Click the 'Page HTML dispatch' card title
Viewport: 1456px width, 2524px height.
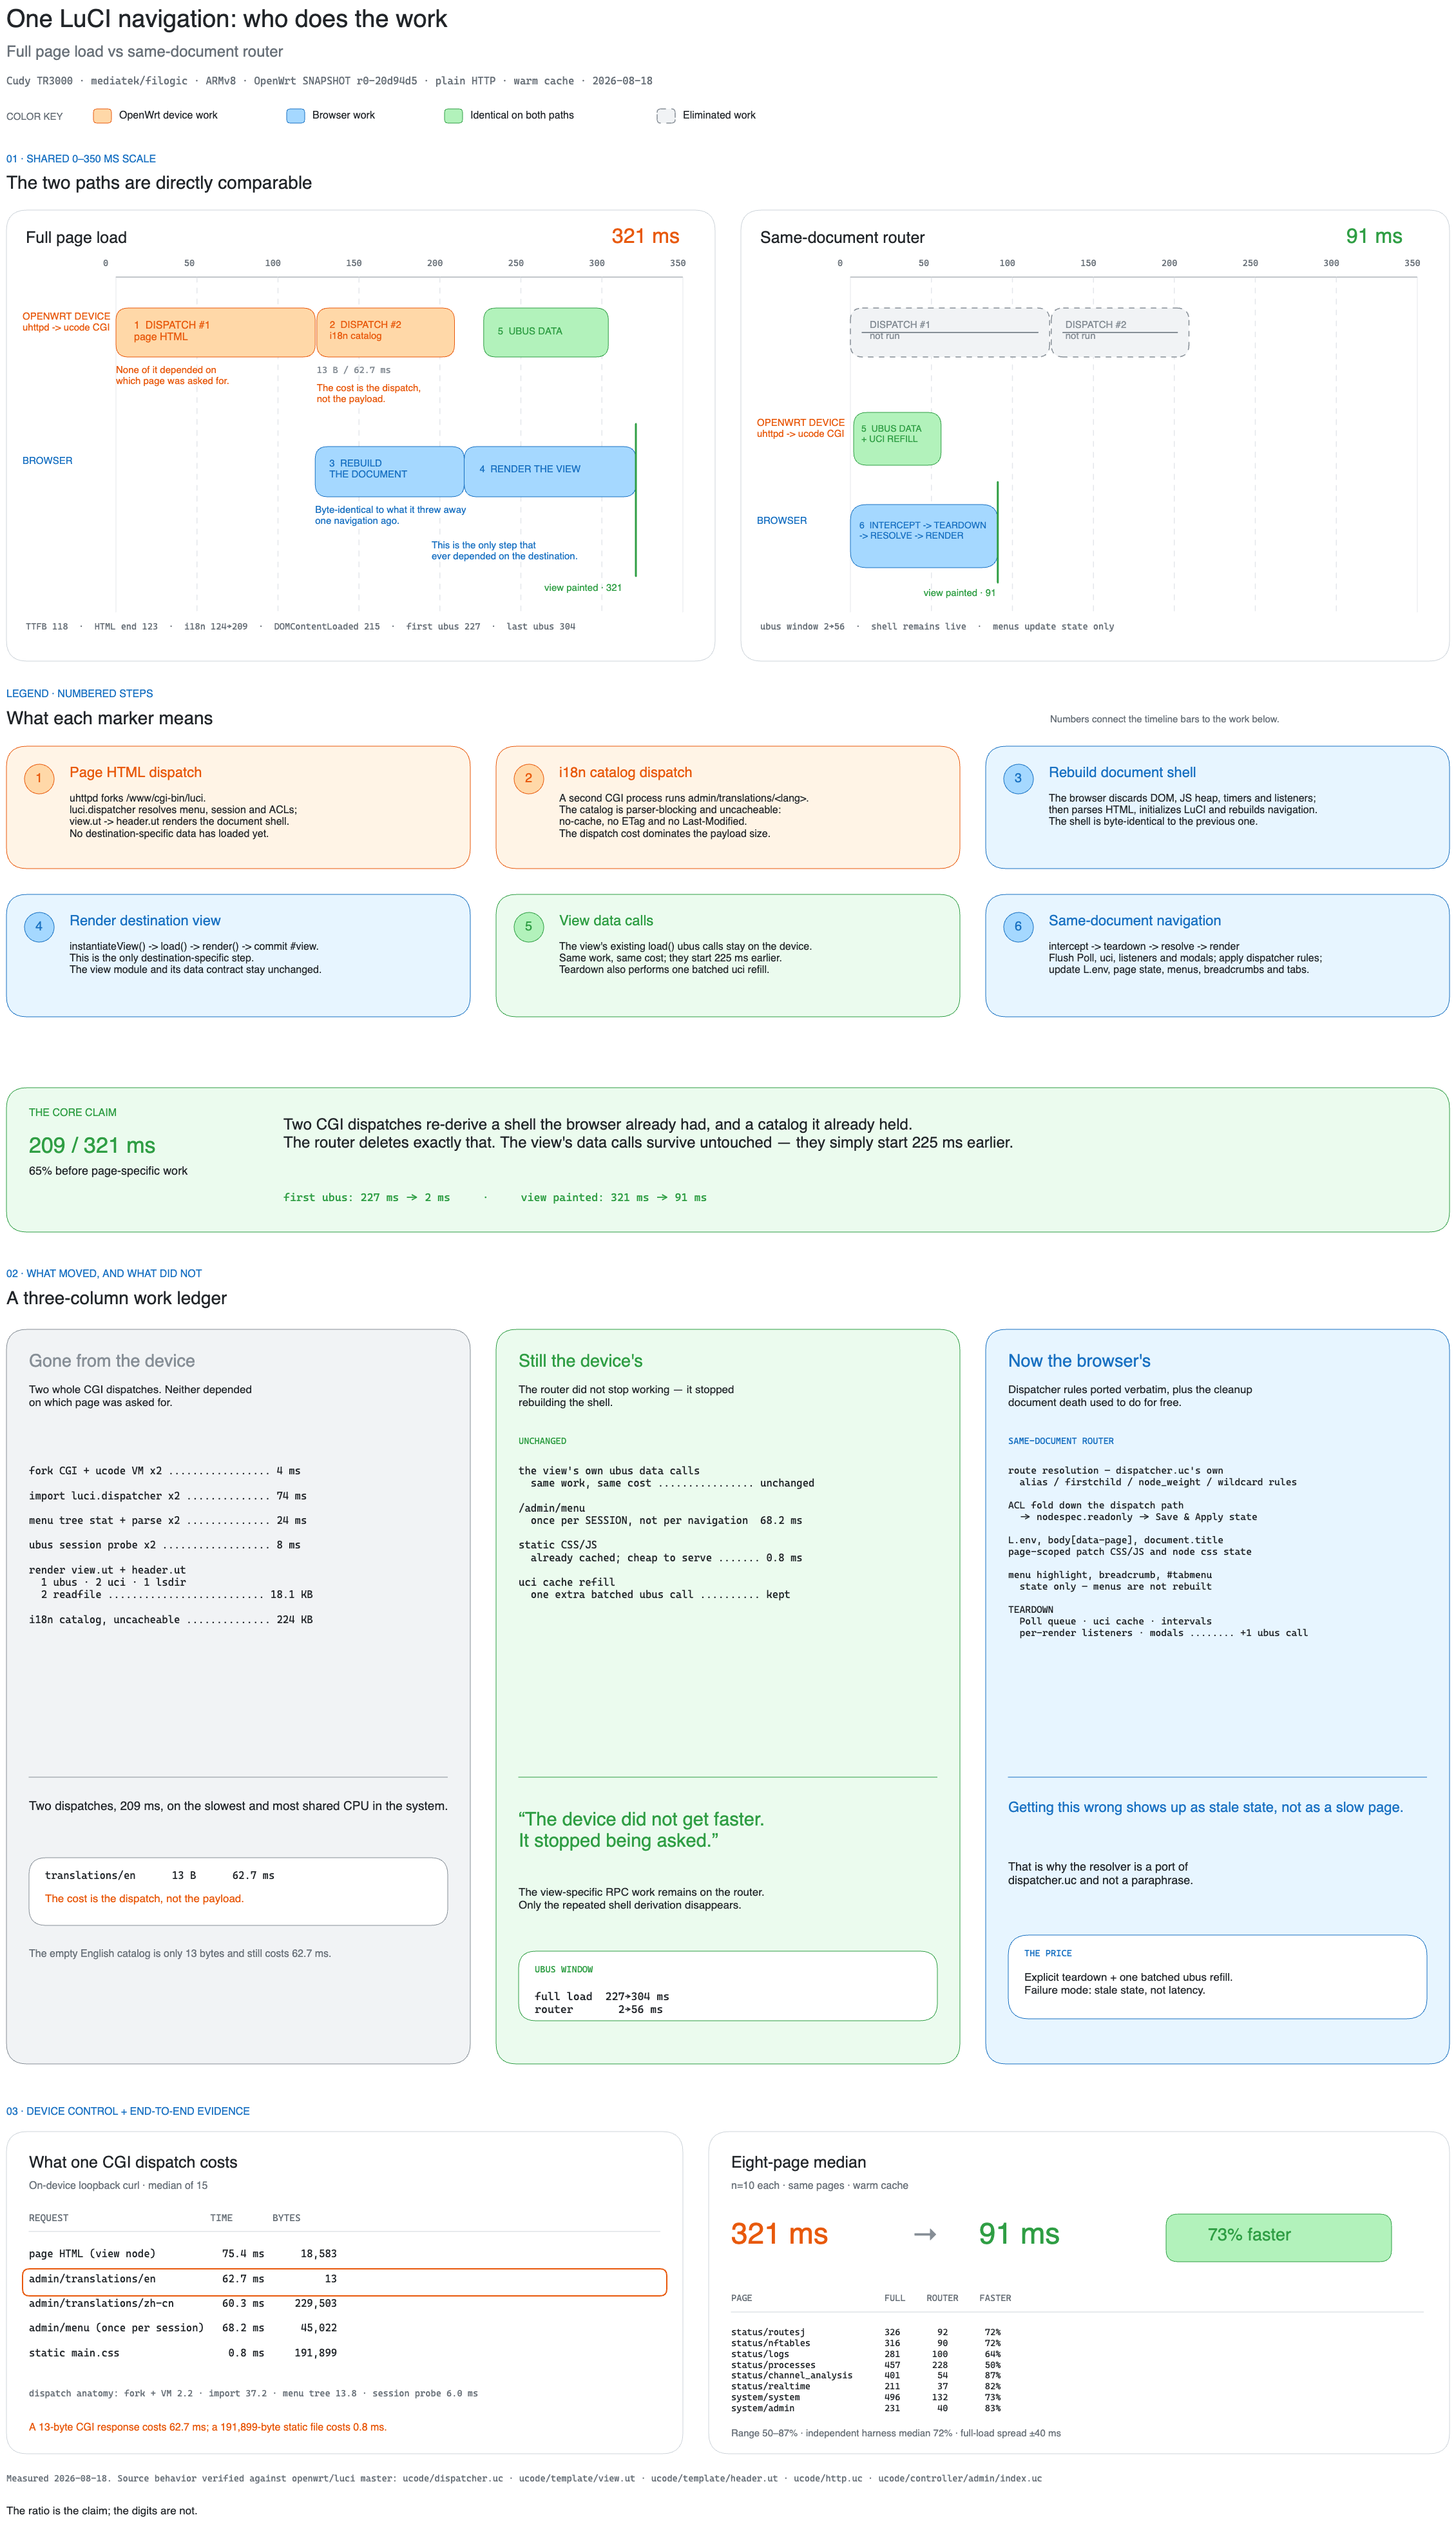tap(135, 772)
